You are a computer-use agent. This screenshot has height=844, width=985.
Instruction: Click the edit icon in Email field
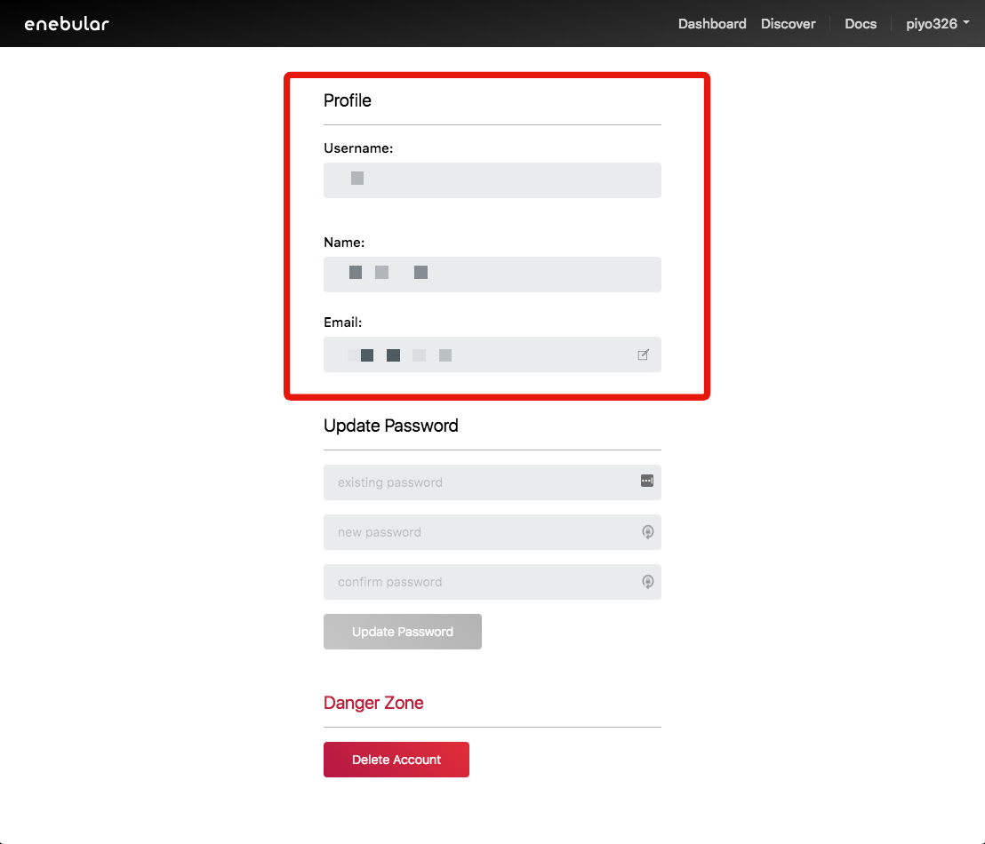643,355
